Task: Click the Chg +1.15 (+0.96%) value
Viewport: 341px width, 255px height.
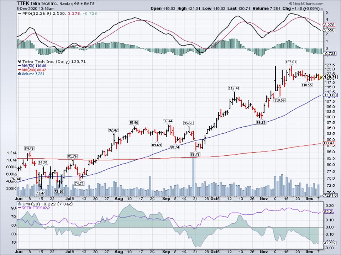Action: point(301,9)
